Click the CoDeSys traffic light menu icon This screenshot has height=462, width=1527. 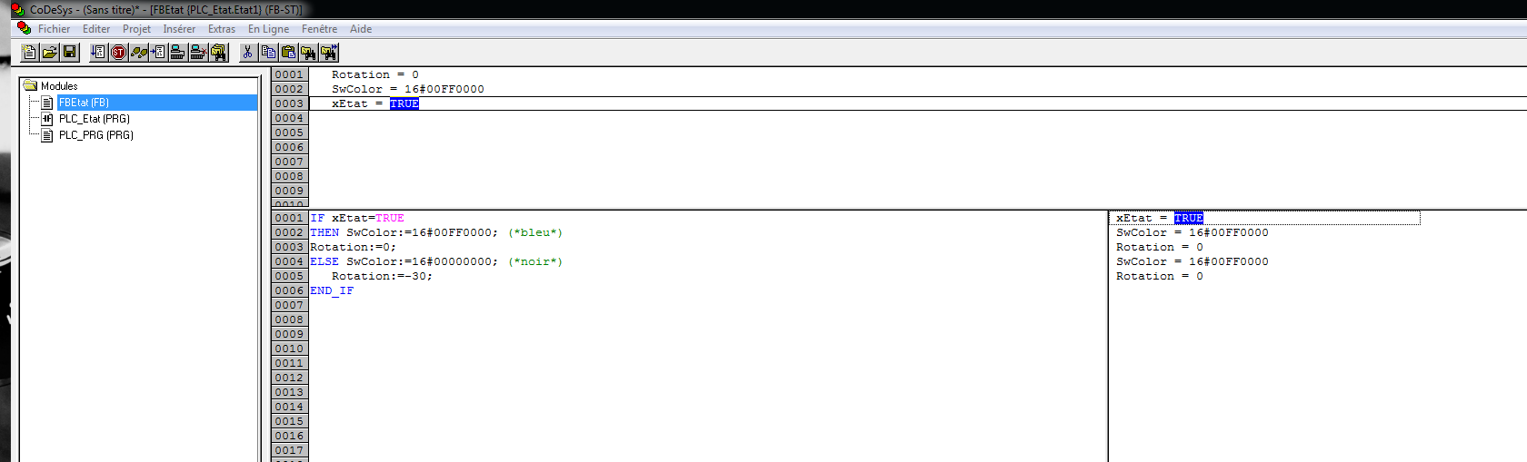coord(25,28)
